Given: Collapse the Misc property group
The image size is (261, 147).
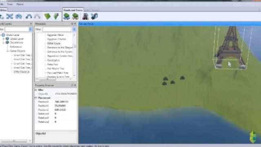Looking at the screenshot, I should (x=36, y=90).
